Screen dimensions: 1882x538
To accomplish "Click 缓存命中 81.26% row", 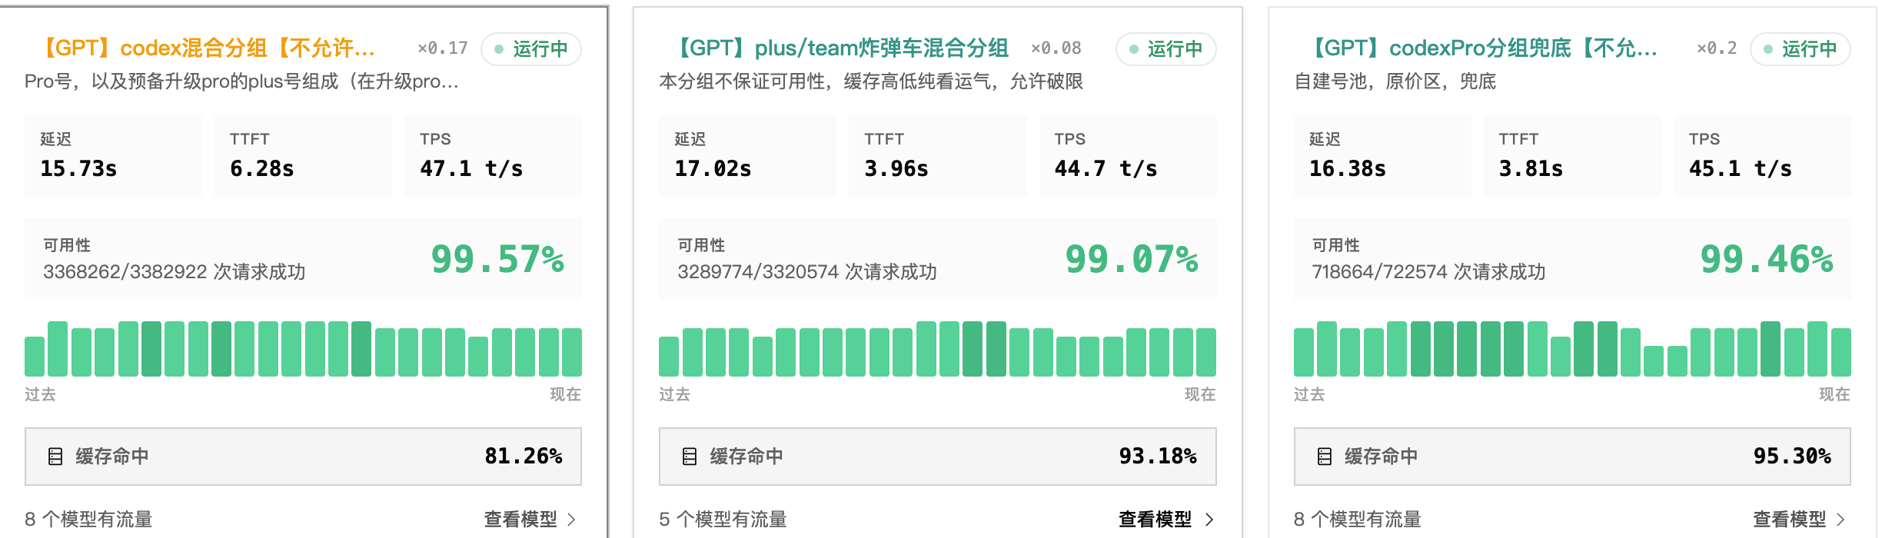I will pos(303,457).
